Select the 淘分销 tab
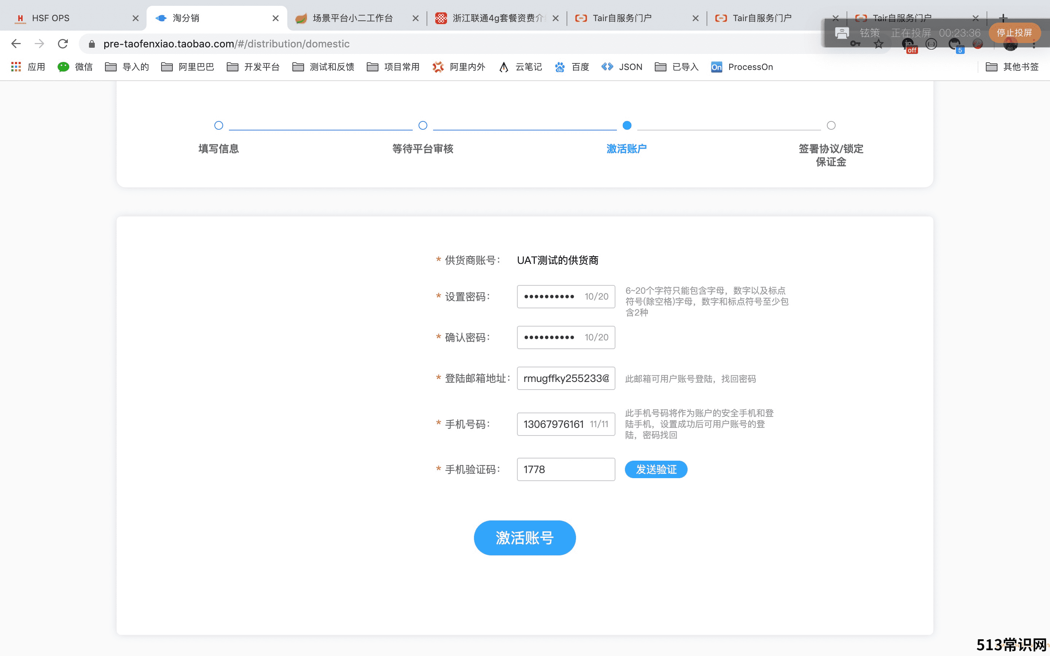The height and width of the screenshot is (656, 1050). click(216, 18)
